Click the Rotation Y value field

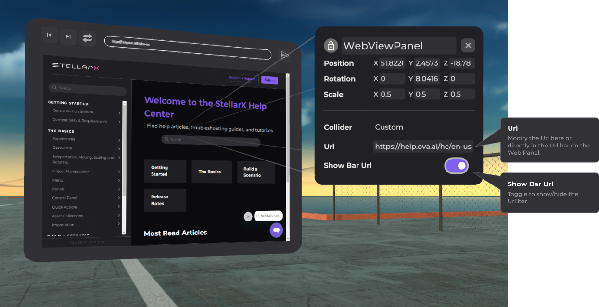pos(427,79)
